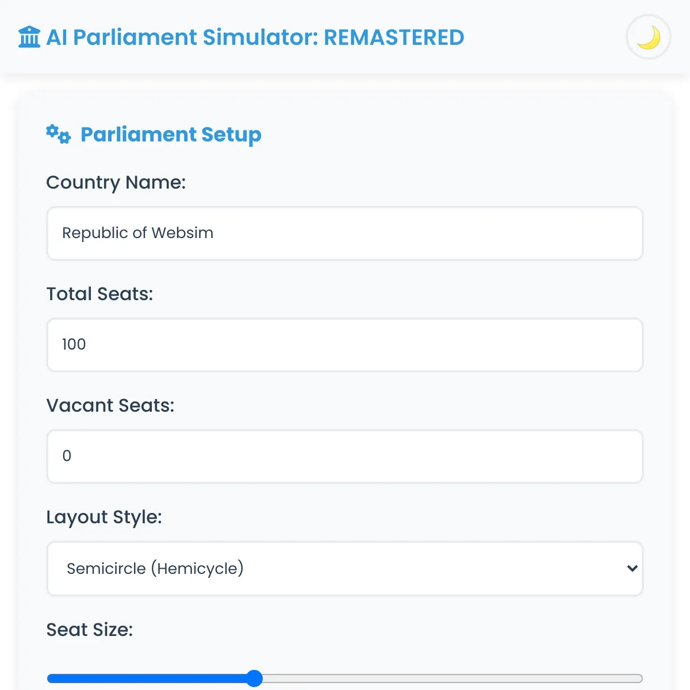The height and width of the screenshot is (690, 690).
Task: Click the circular theme icon in top-right corner
Action: click(648, 37)
